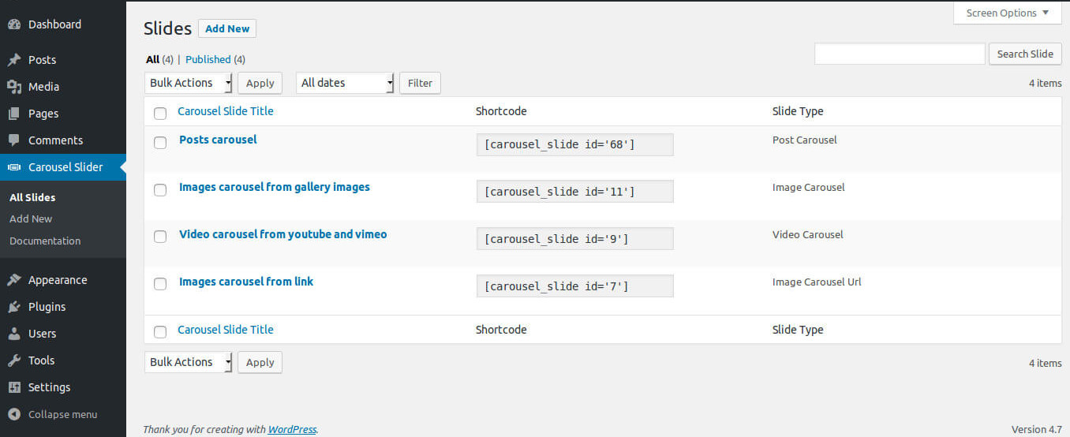Click the Image Carousel Url type text

(x=817, y=282)
